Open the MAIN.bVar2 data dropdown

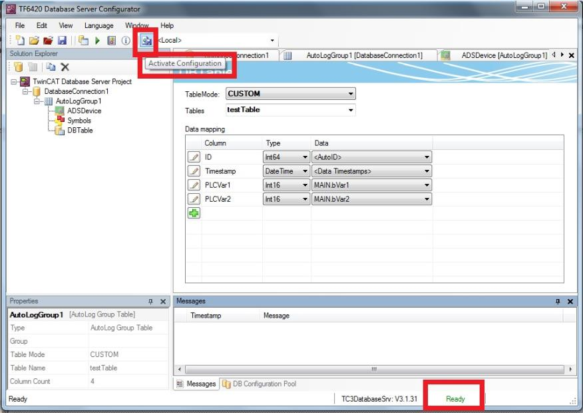click(x=427, y=199)
